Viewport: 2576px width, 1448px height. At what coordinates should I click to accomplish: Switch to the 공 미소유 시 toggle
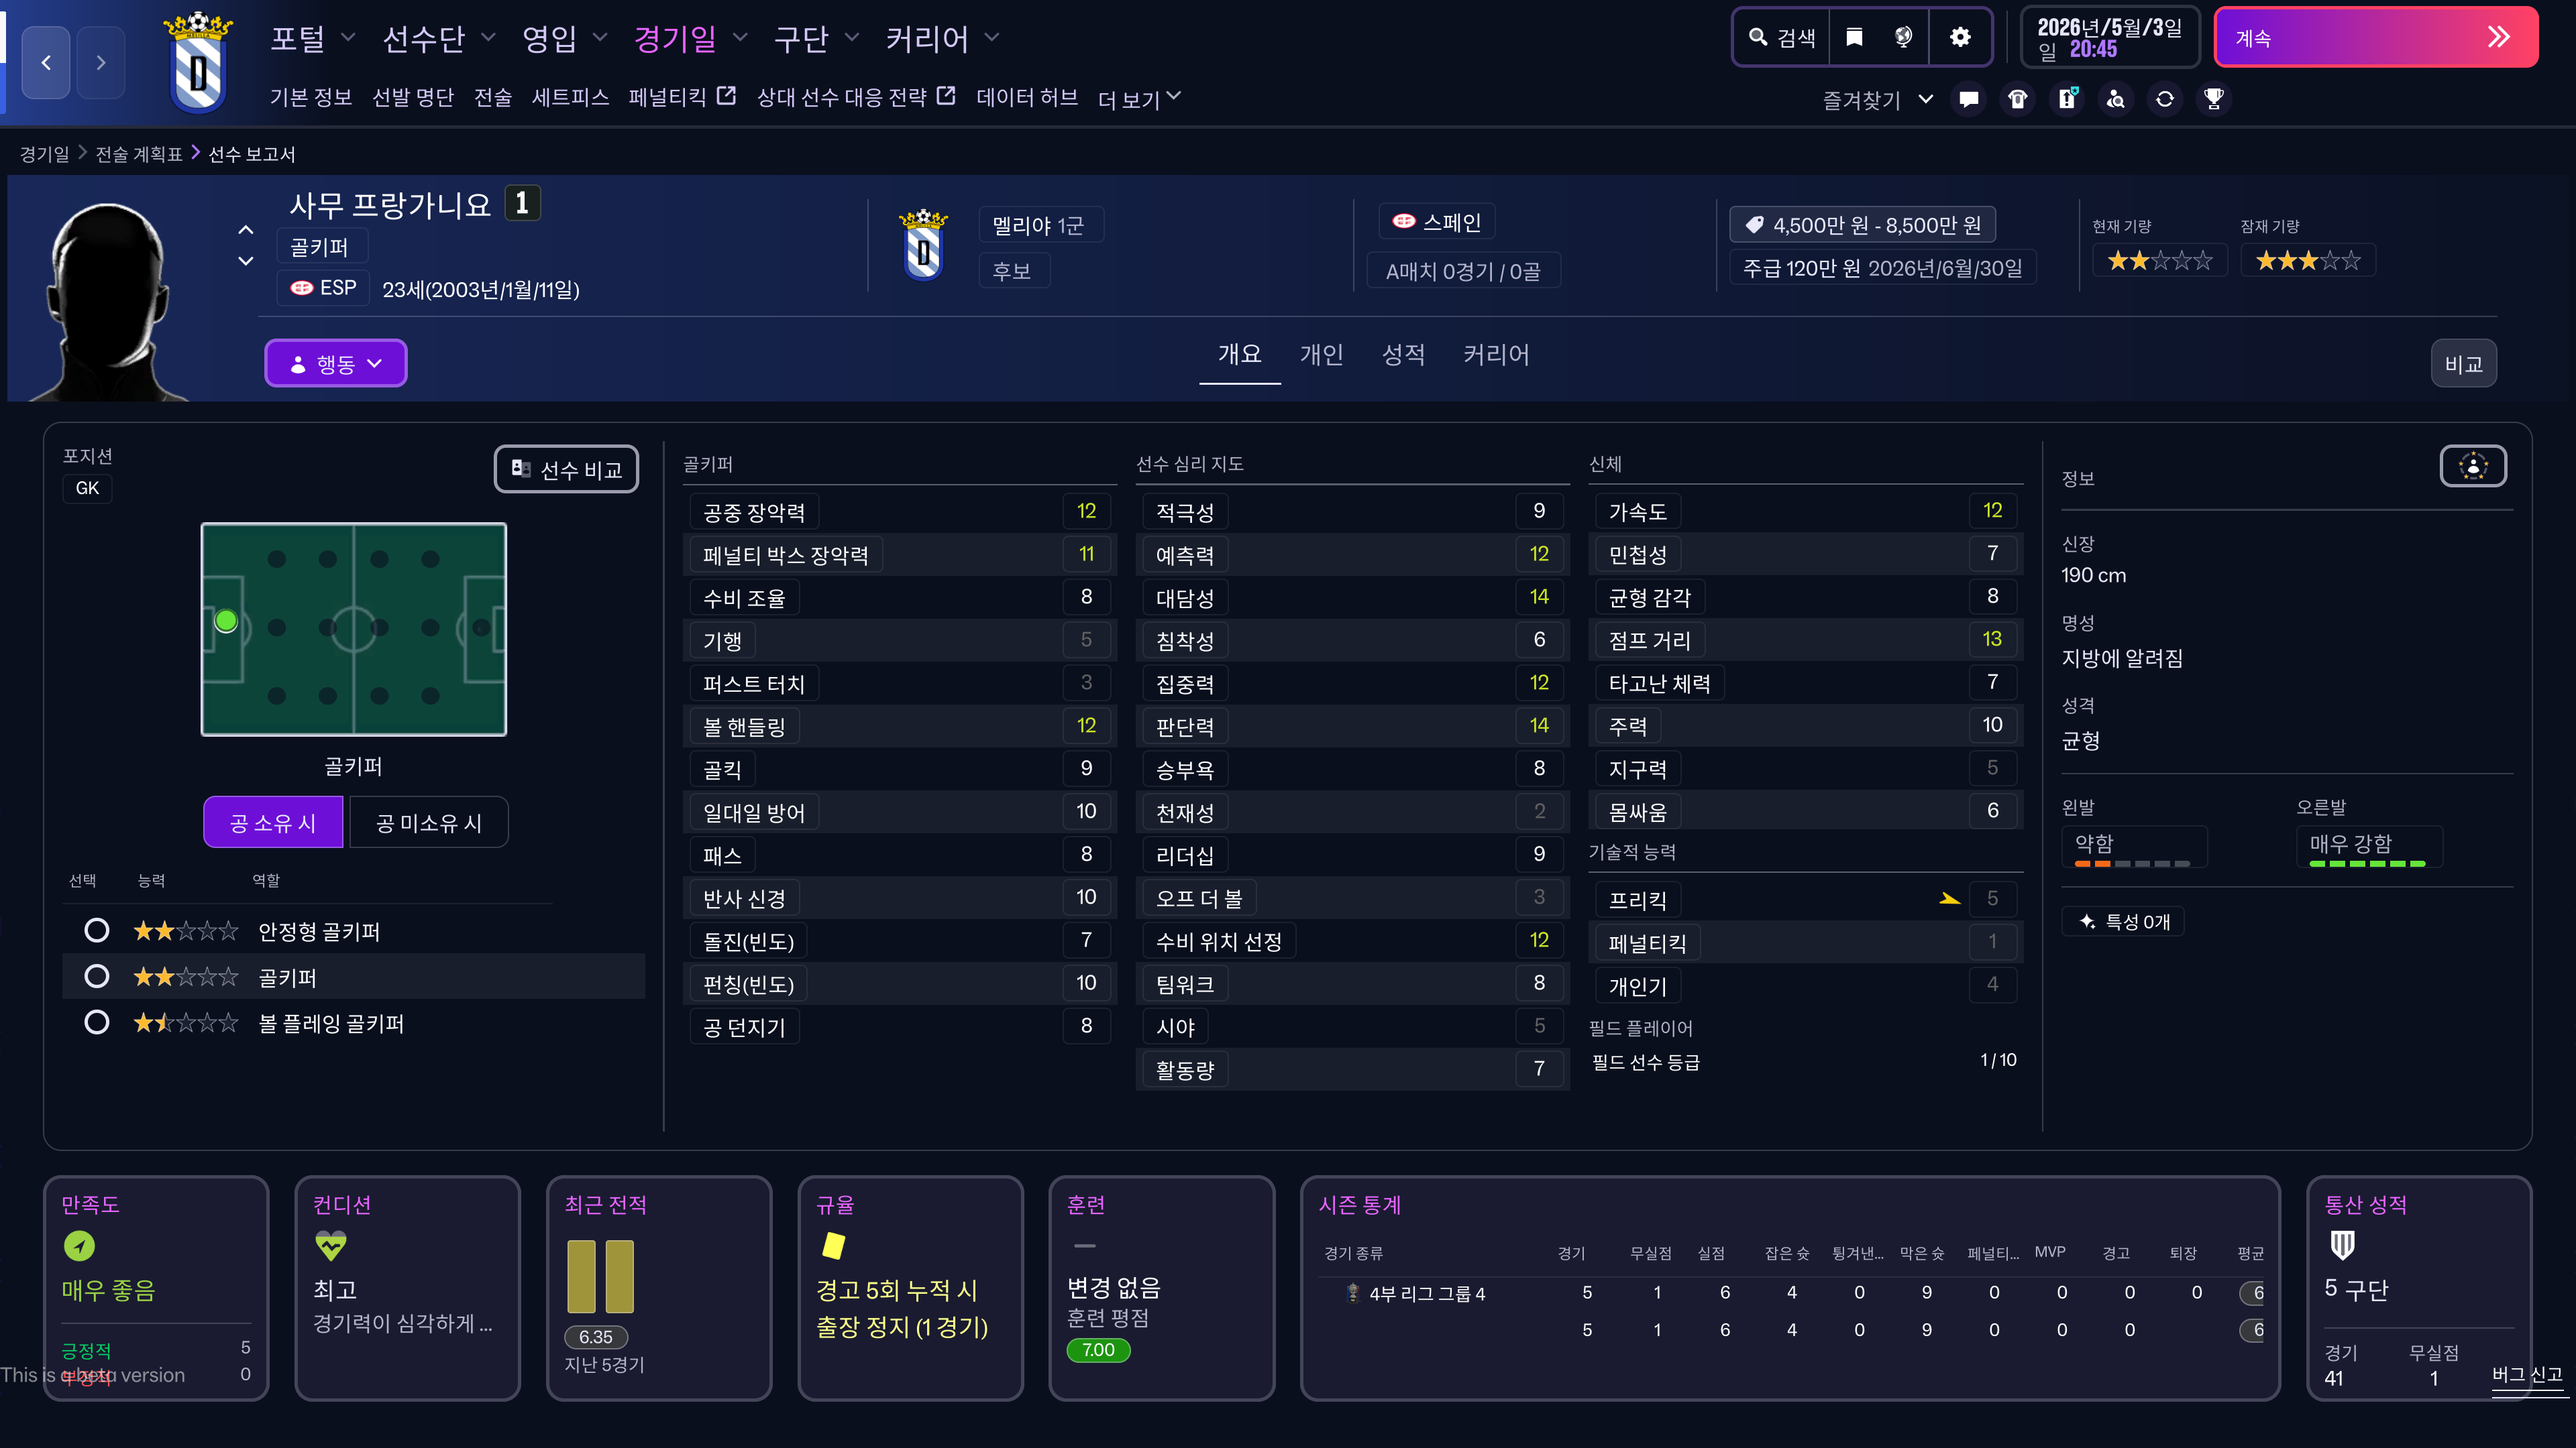coord(428,823)
